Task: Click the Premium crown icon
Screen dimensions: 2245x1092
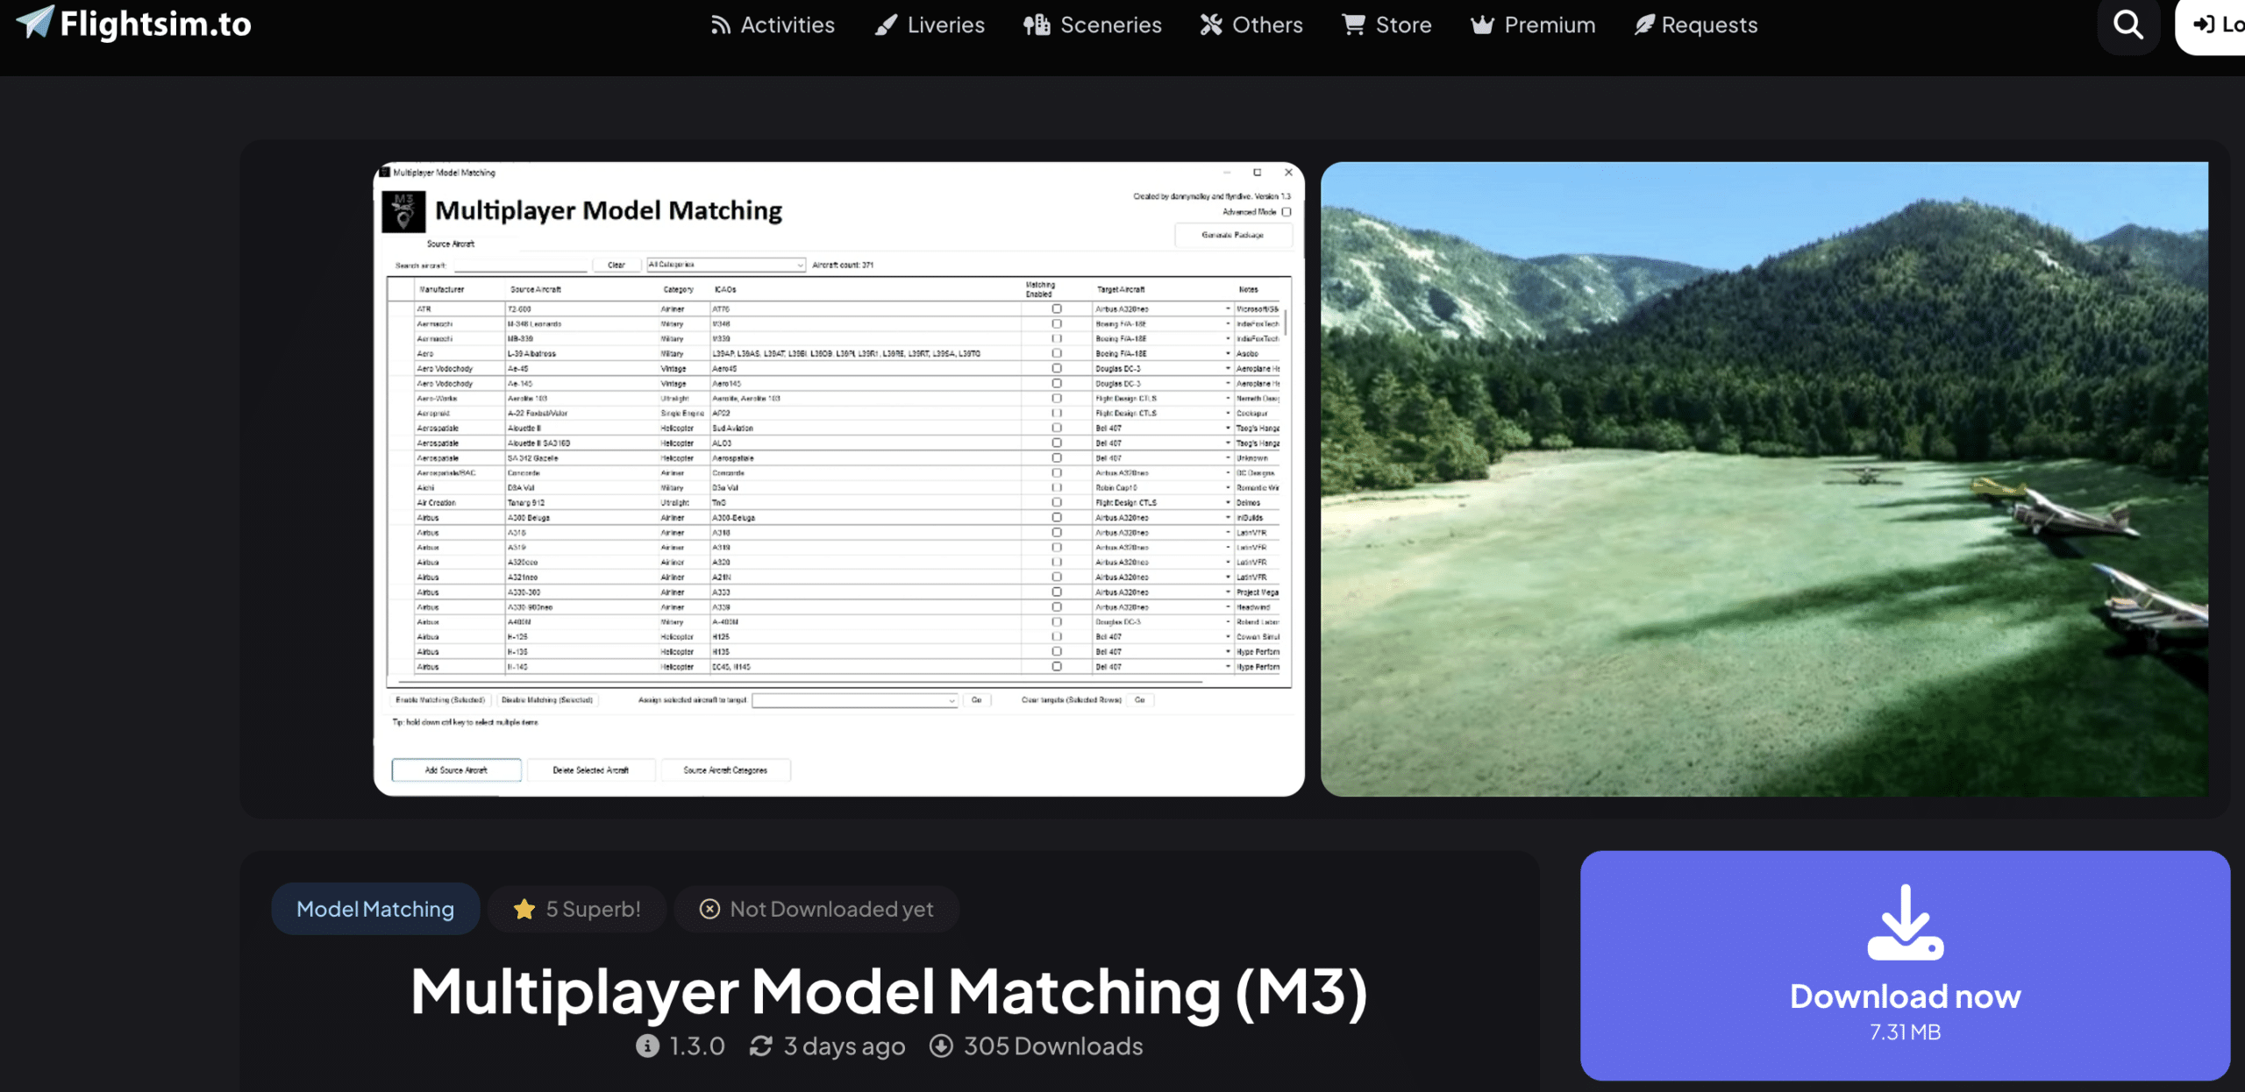Action: click(x=1481, y=25)
